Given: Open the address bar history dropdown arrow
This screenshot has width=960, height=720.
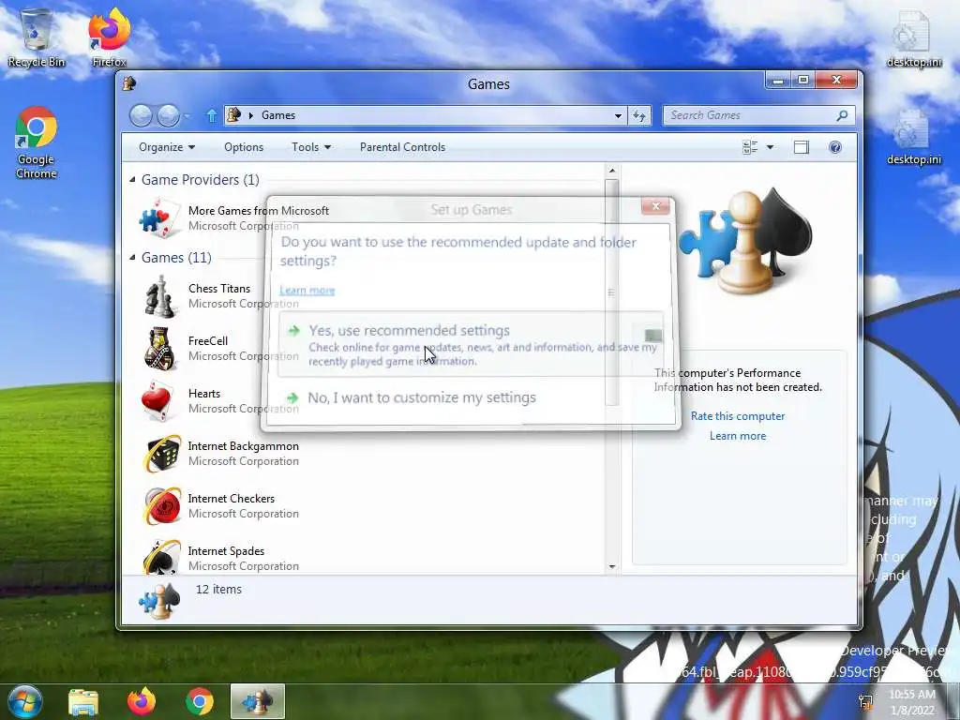Looking at the screenshot, I should point(618,115).
